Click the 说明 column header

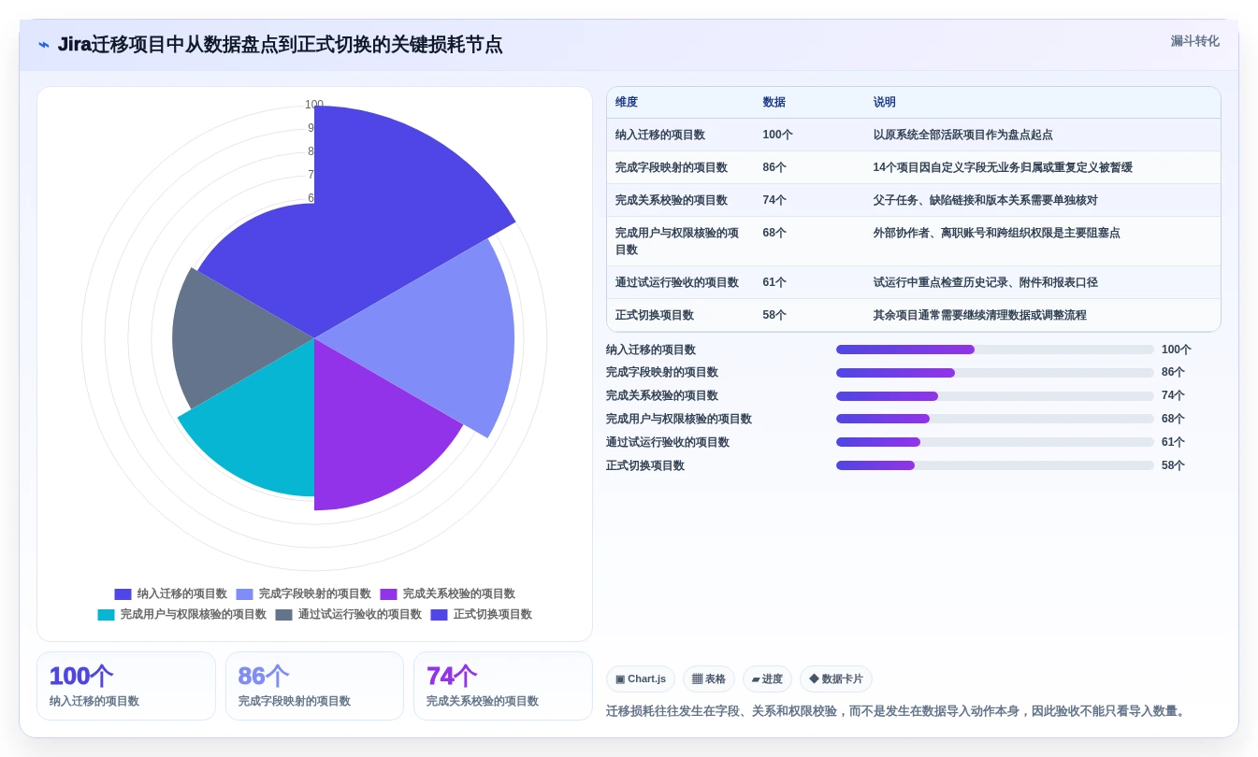click(x=885, y=103)
